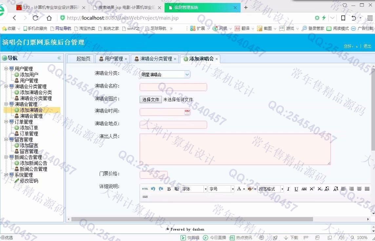Image resolution: width=375 pixels, height=241 pixels.
Task: Open 下载 downloads in status bar
Action: [291, 237]
